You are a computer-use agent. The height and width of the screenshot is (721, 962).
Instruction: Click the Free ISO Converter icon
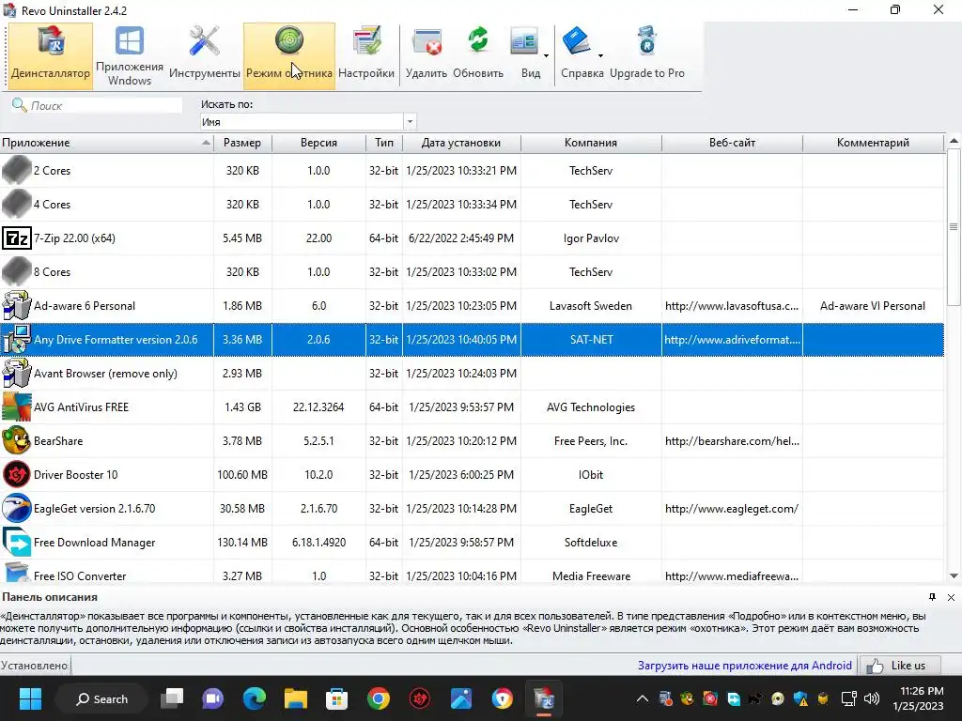17,574
